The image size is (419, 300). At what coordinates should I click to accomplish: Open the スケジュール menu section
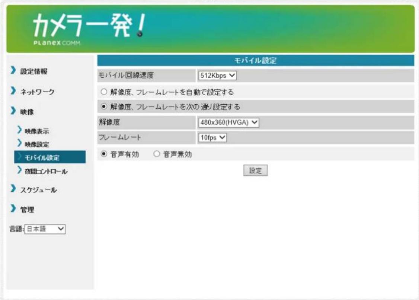[x=38, y=190]
